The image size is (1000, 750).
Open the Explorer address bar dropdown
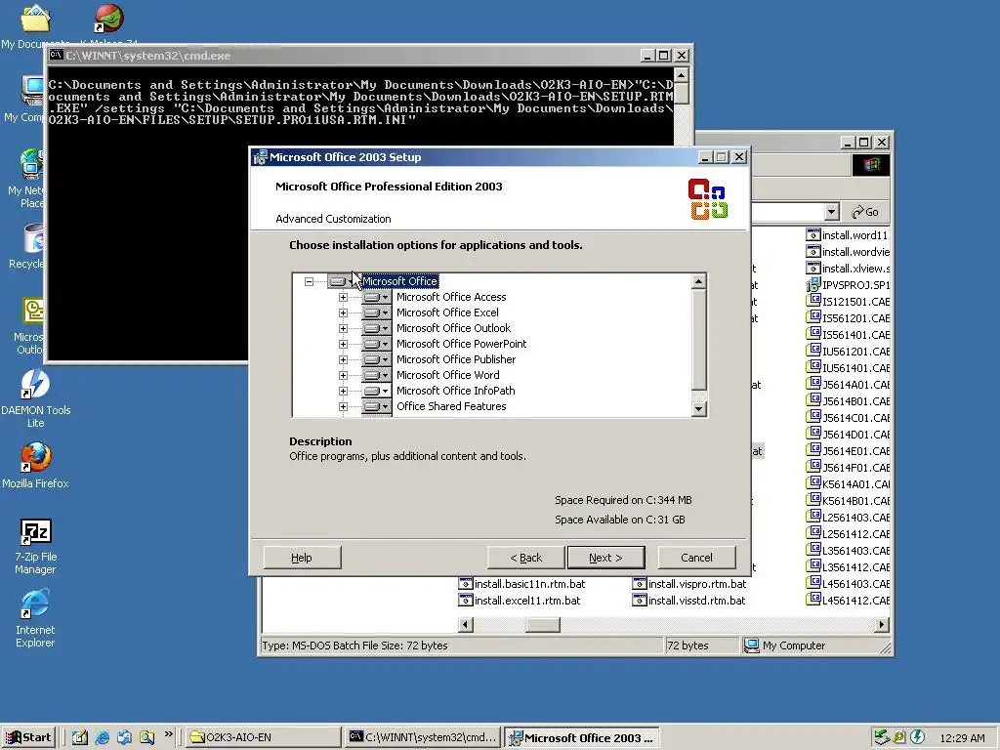[x=831, y=212]
